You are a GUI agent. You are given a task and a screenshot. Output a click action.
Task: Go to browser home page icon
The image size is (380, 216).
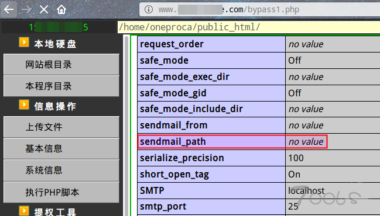pos(61,10)
